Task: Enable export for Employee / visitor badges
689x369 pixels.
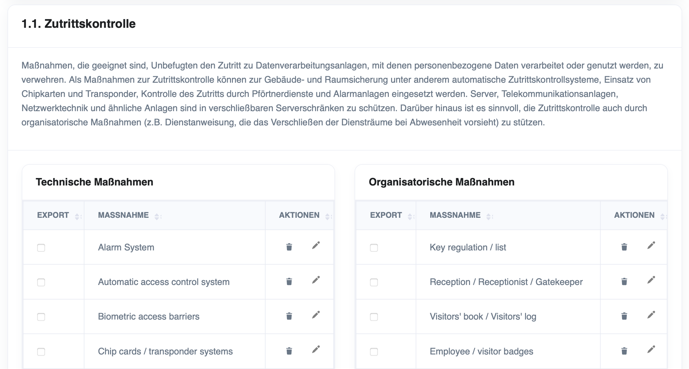Action: pyautogui.click(x=374, y=352)
